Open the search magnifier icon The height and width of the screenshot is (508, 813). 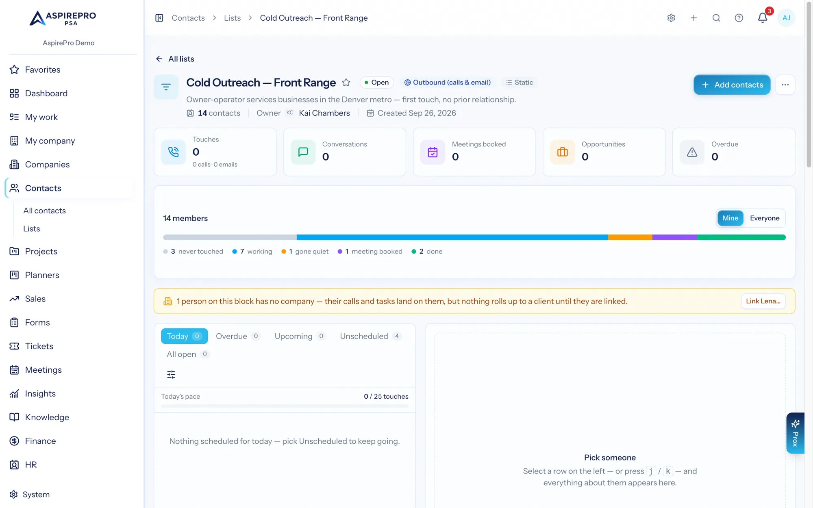(x=716, y=18)
